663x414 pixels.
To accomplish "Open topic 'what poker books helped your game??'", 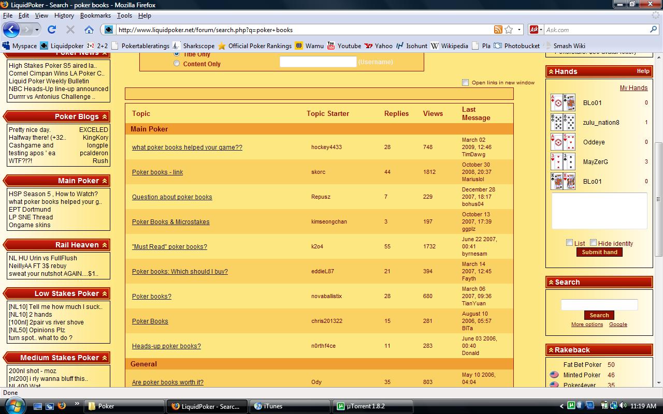I will 187,147.
